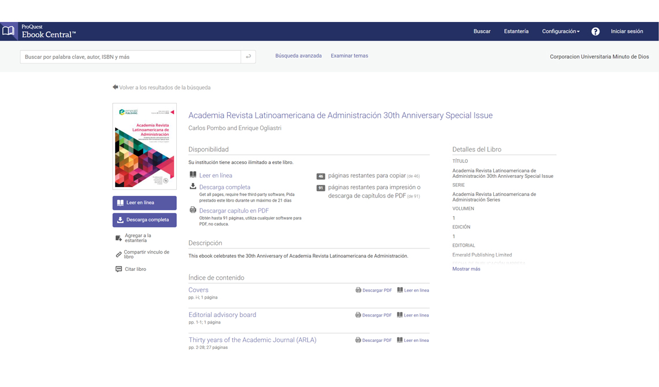Click the 'This ebook celebrates the 30th Anniversary' description
This screenshot has height=387, width=659.
tap(298, 256)
